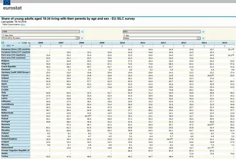Image resolution: width=236 pixels, height=159 pixels.
Task: Click the plus icon beside Age class dropdown
Action: [x=82, y=38]
